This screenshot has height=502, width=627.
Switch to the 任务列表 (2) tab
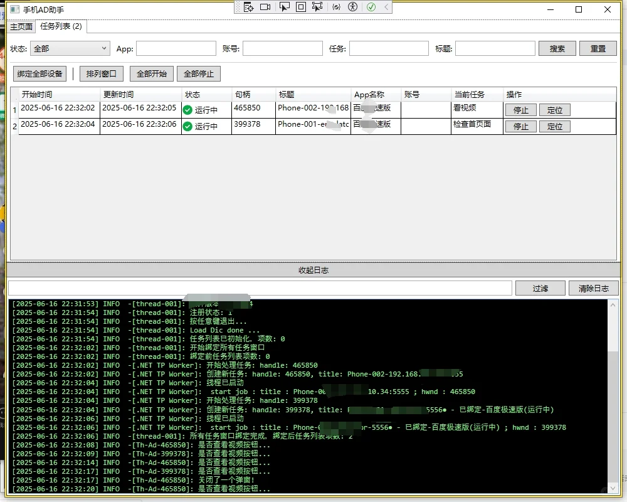tap(61, 26)
